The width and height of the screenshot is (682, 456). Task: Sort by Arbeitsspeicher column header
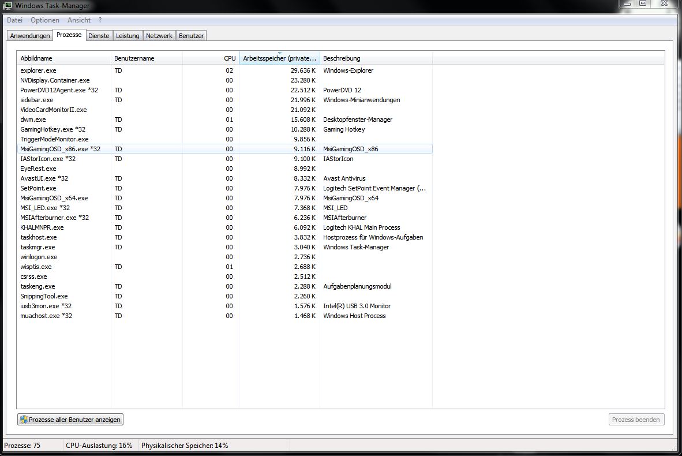tap(280, 58)
